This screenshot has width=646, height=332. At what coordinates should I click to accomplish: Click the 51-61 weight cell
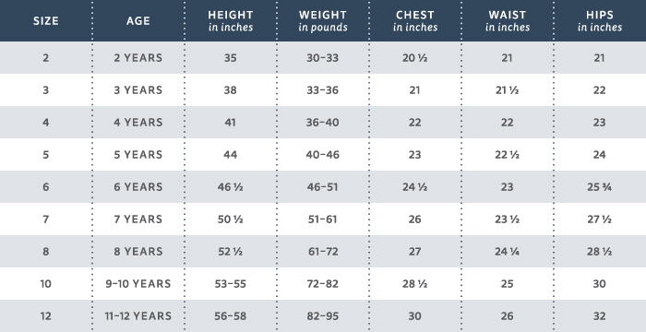coord(323,219)
